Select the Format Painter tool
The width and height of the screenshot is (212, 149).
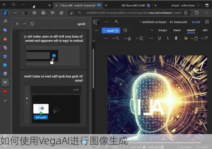pos(186,38)
